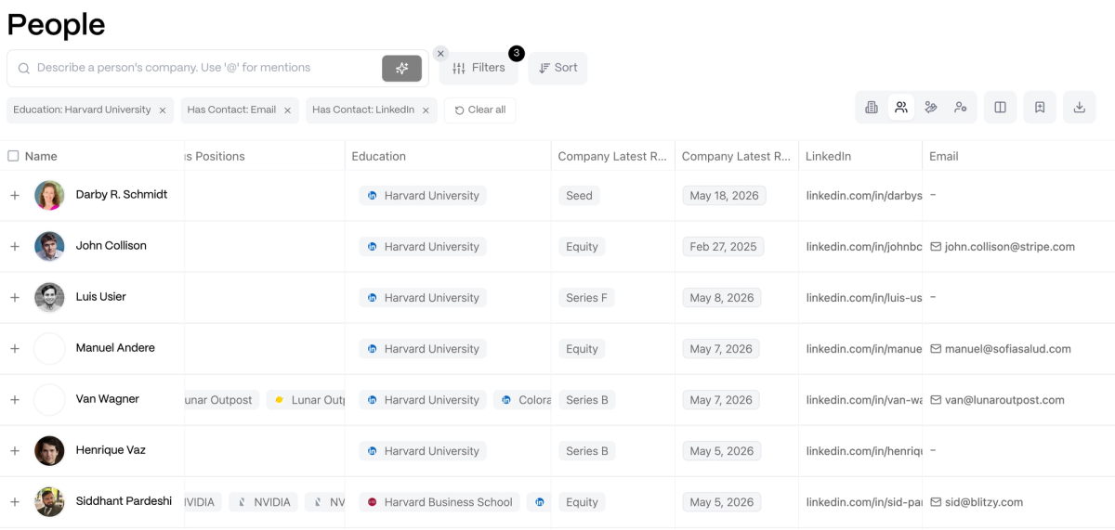Viewport: 1115px width, 530px height.
Task: Switch to the companies building view icon
Action: point(872,108)
